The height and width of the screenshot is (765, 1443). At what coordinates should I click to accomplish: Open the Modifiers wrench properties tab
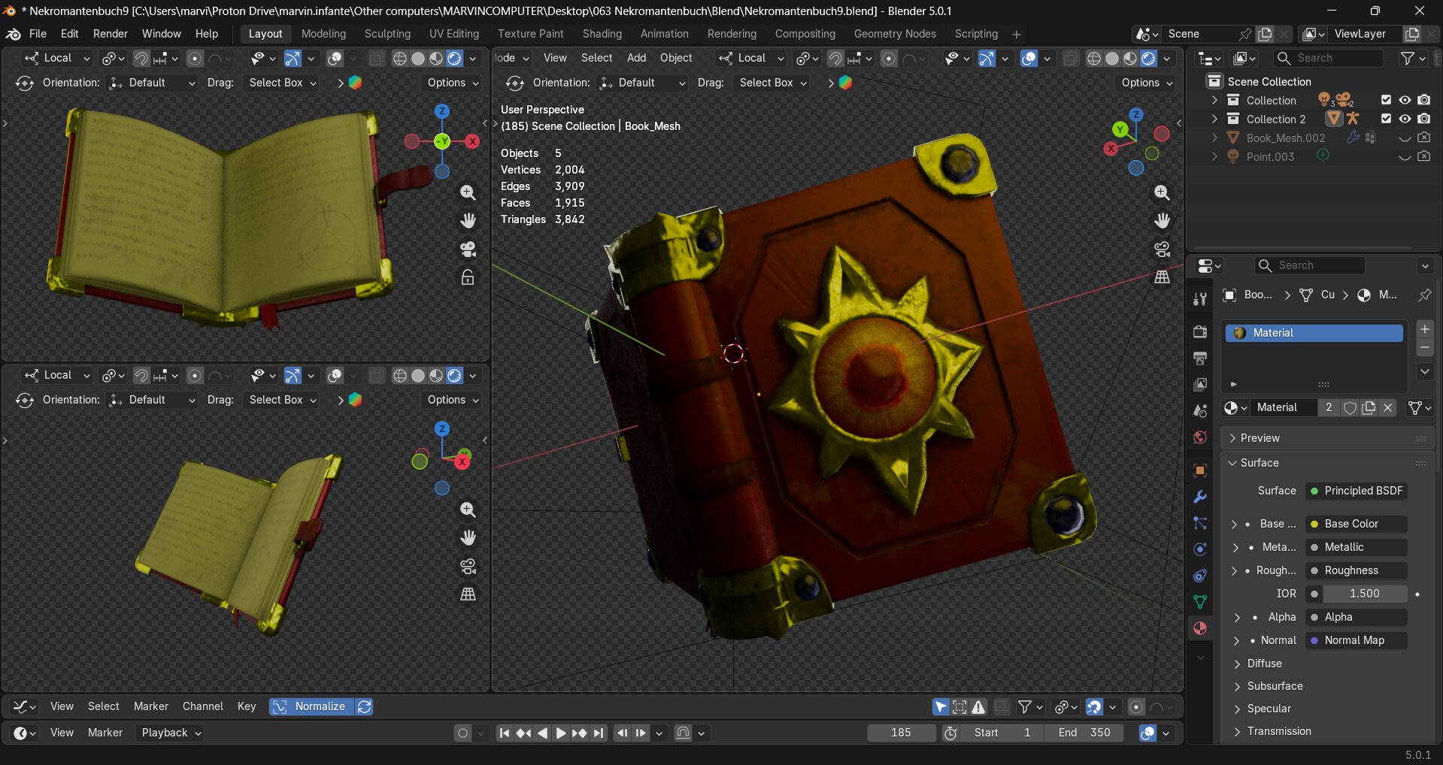[x=1200, y=497]
